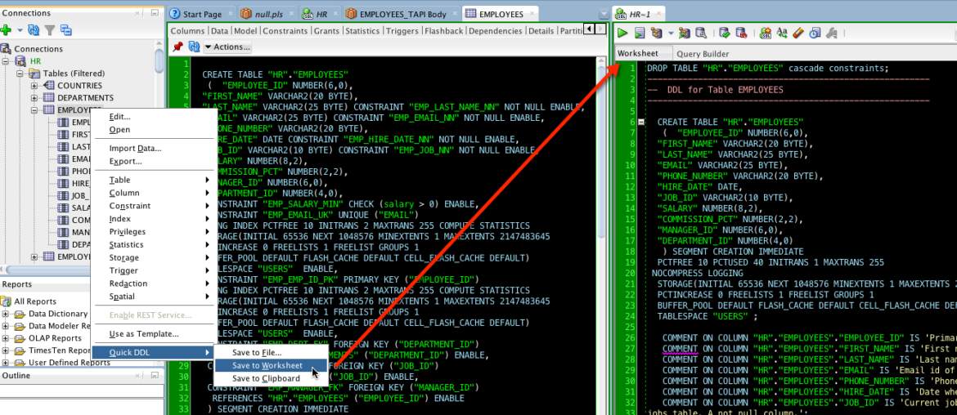Open the Actions... dropdown button
The width and height of the screenshot is (957, 415).
[x=227, y=47]
